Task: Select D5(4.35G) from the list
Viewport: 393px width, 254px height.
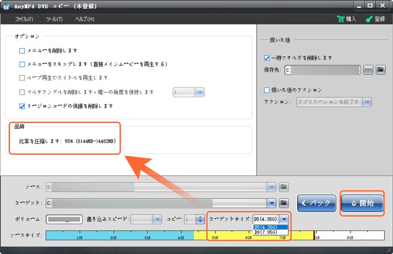Action: (x=270, y=227)
